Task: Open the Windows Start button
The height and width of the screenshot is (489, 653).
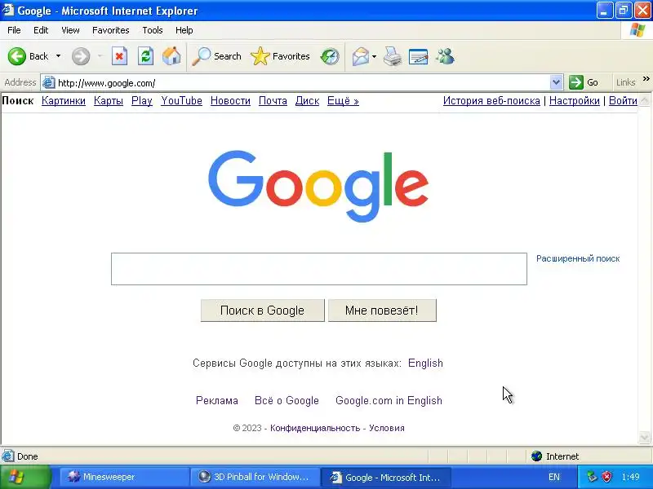Action: tap(25, 477)
